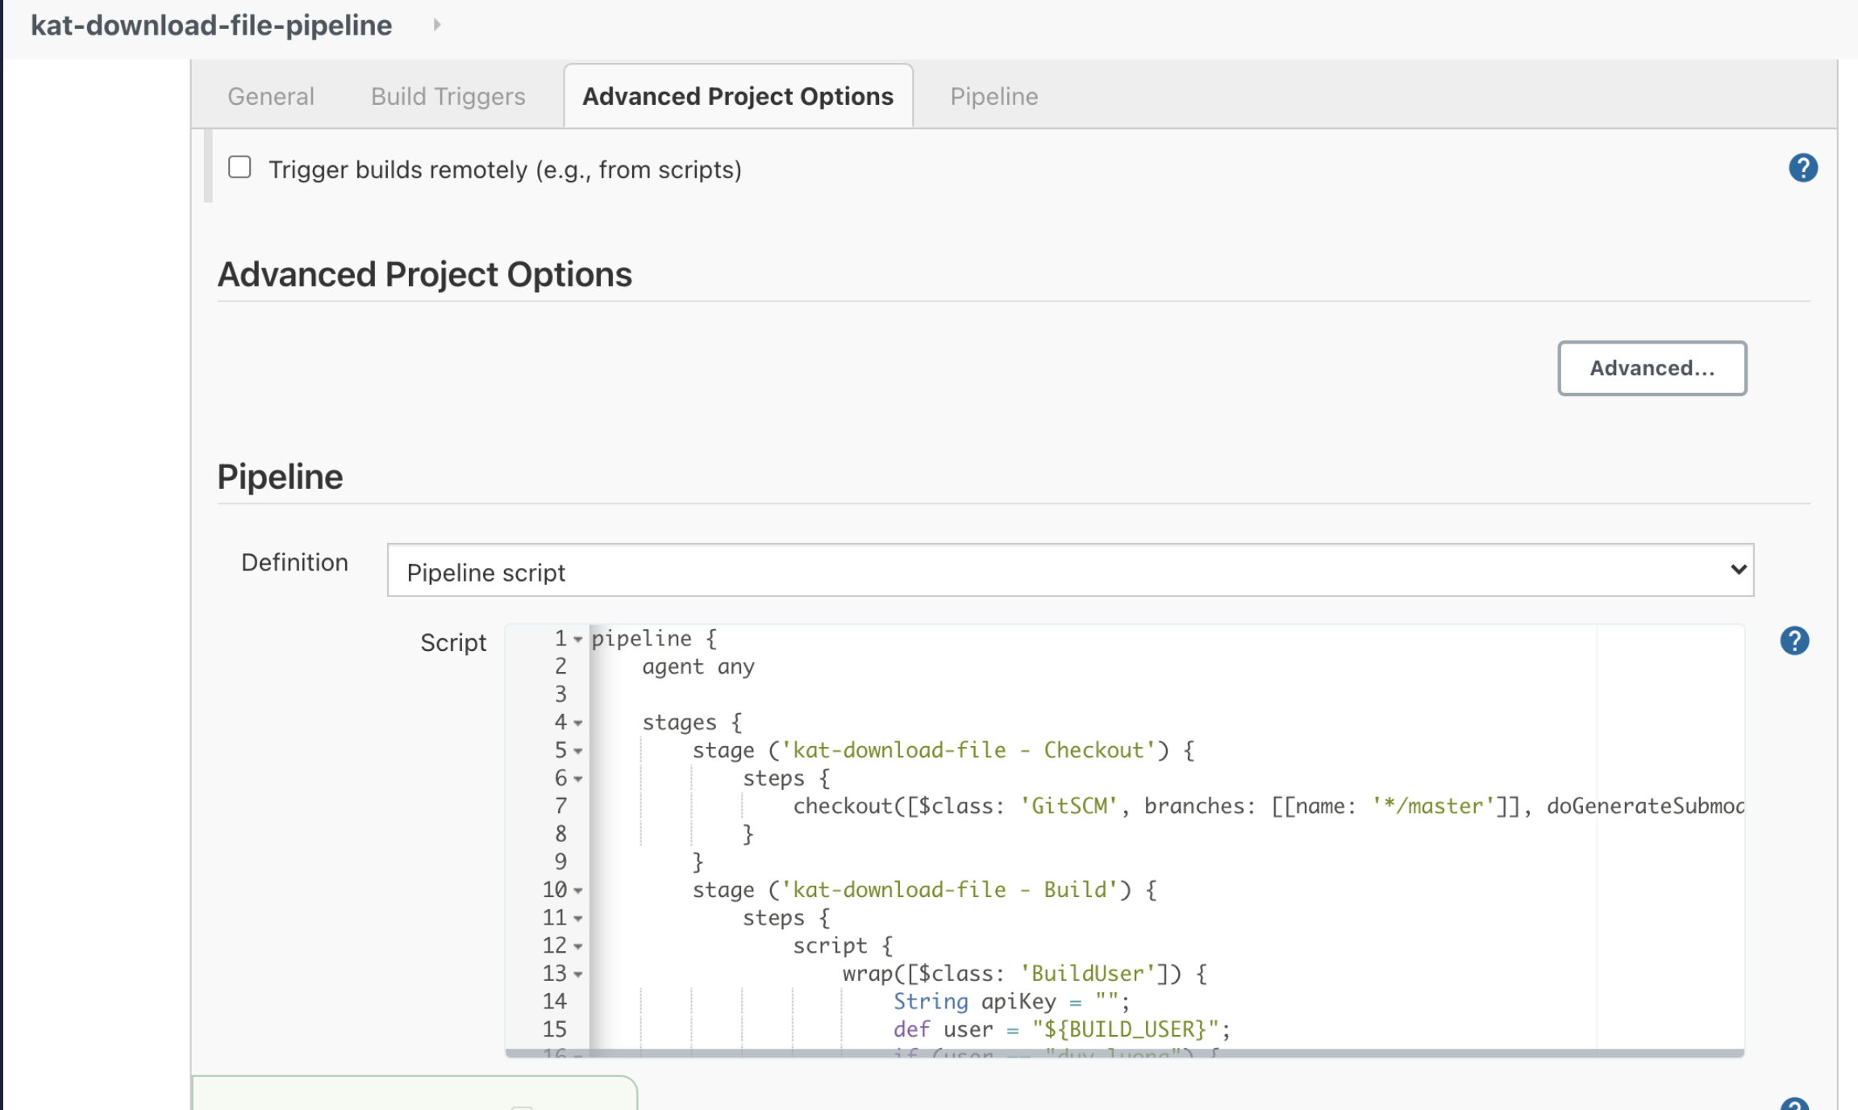Click the horizontal scrollbar of script editor

[1124, 1053]
